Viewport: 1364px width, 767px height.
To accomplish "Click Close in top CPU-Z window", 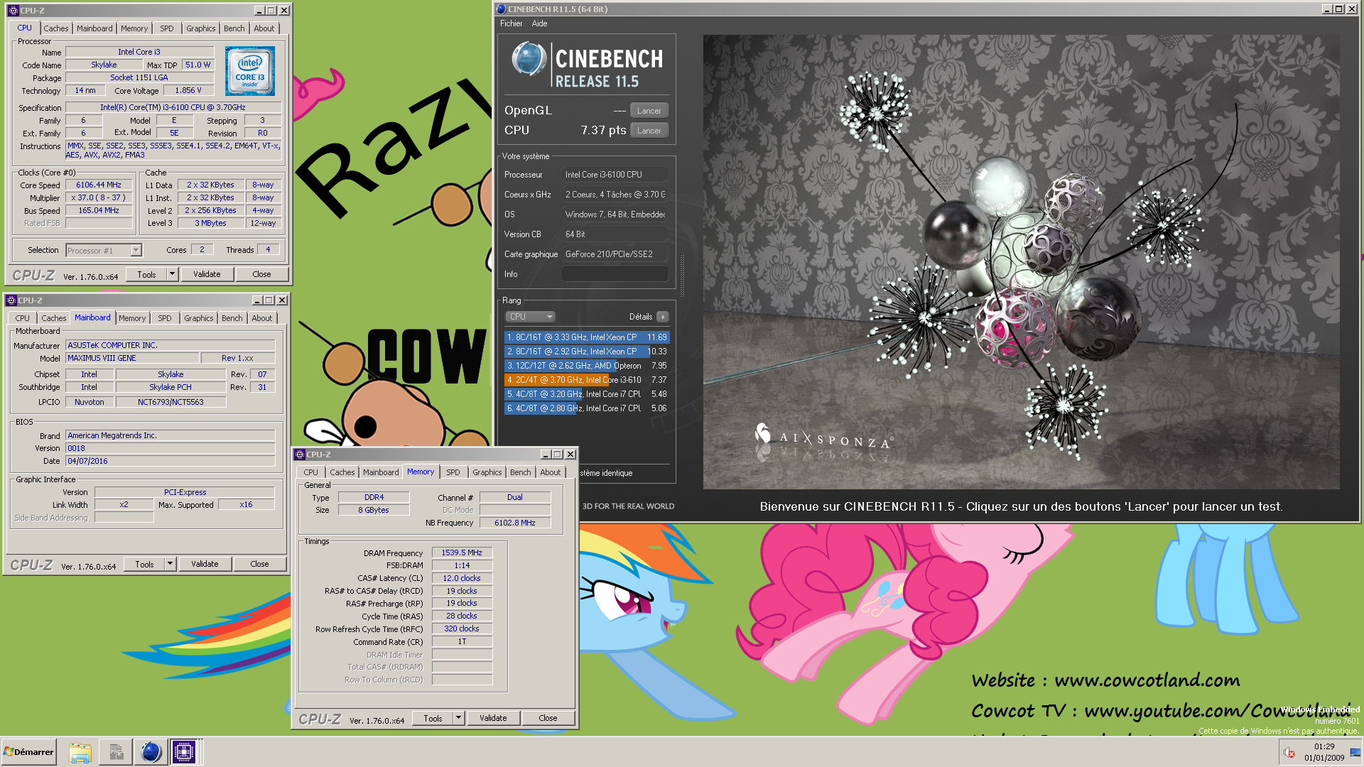I will (x=261, y=274).
